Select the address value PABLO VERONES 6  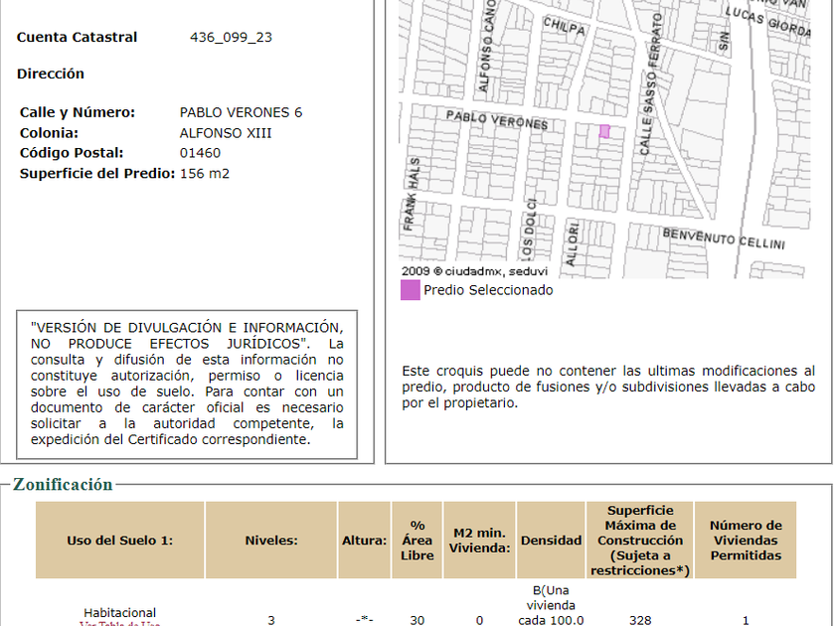[241, 113]
